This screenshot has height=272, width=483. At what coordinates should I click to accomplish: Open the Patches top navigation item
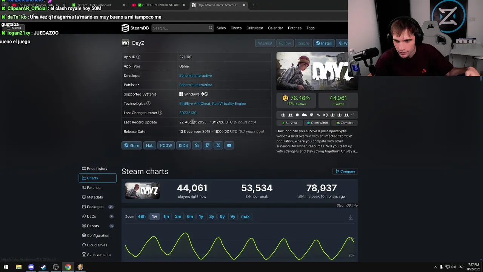295,28
